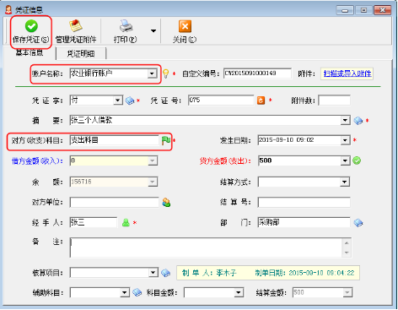The image size is (398, 310).
Task: Click the light bulb icon beside 账户名称
Action: click(166, 73)
